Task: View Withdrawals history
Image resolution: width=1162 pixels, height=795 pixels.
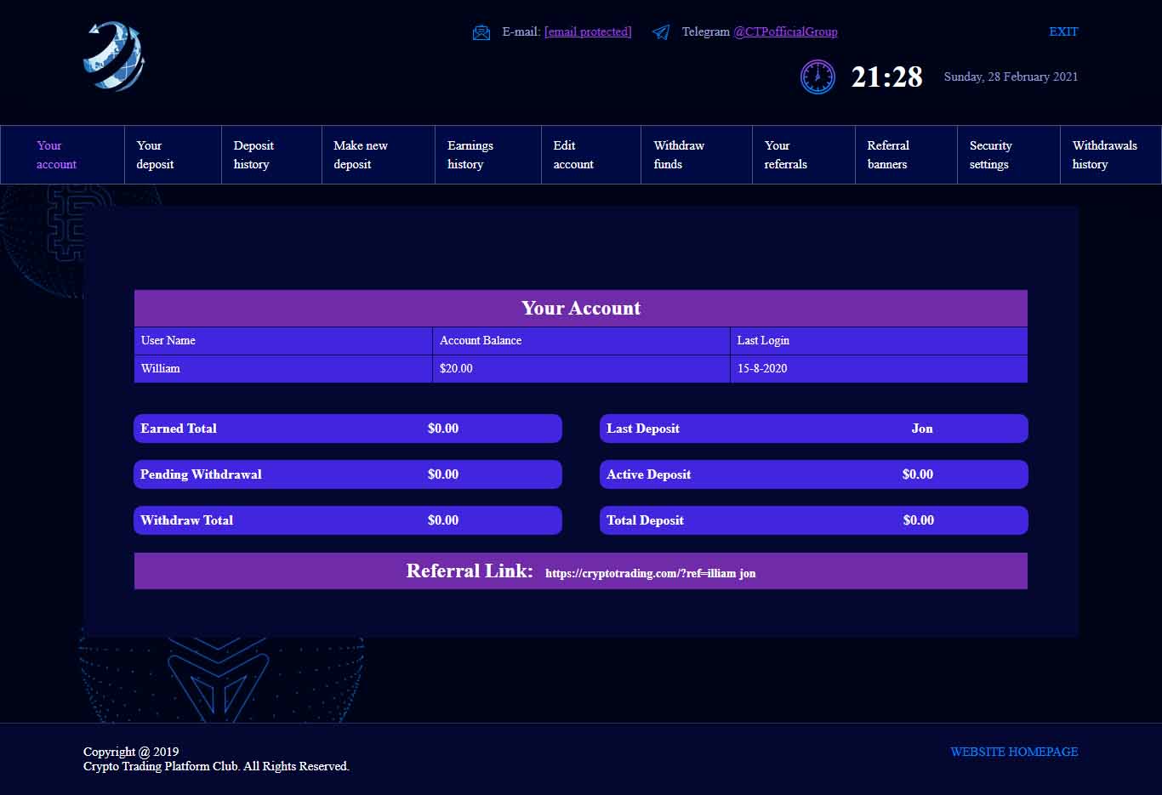Action: (x=1111, y=155)
